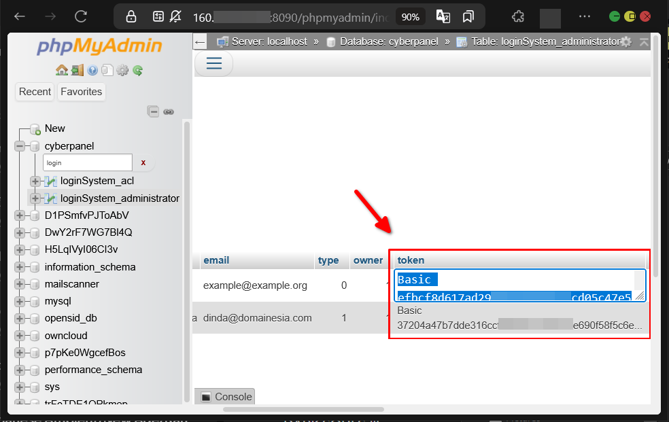Select opensid_db database
669x422 pixels.
click(71, 319)
